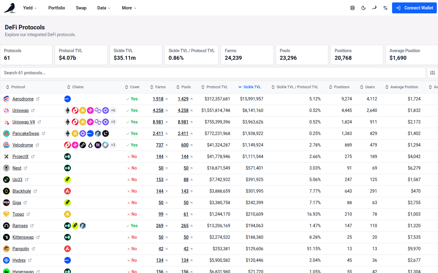The width and height of the screenshot is (438, 273).
Task: Open Velodrome's 737 farms link
Action: pos(162,145)
